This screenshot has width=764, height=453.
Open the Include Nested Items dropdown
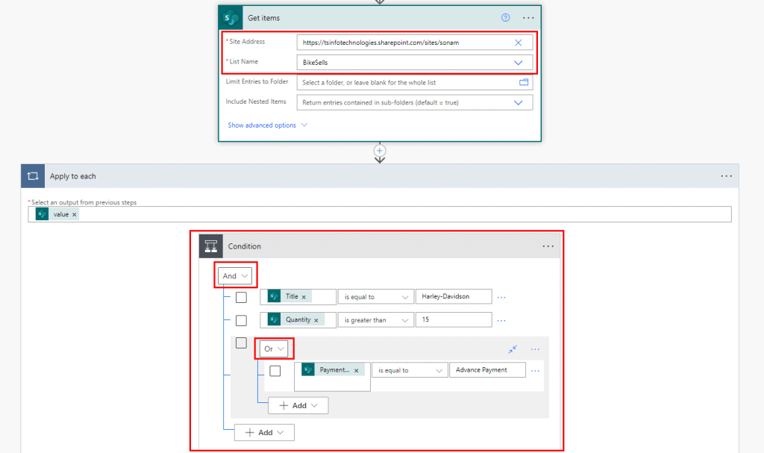point(415,102)
